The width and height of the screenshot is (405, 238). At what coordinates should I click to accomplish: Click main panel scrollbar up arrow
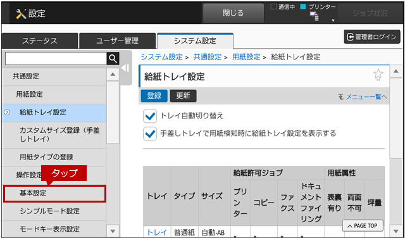pos(396,72)
